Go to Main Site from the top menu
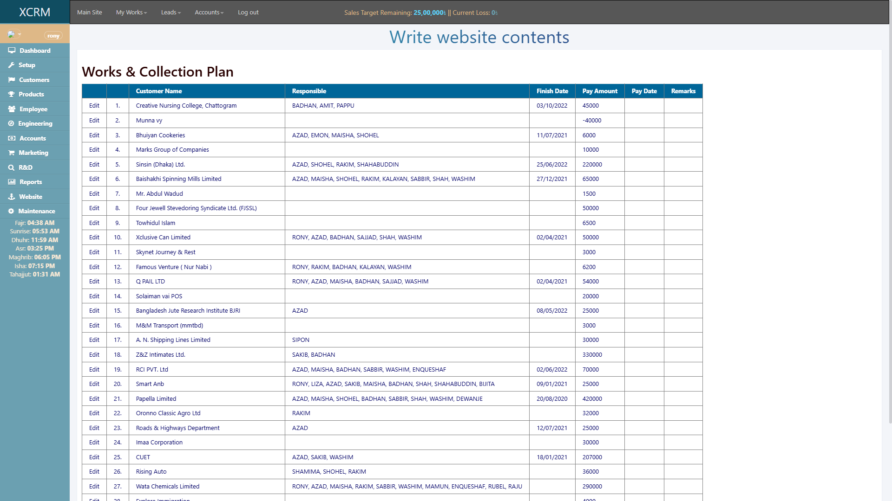This screenshot has width=892, height=501. click(x=89, y=13)
